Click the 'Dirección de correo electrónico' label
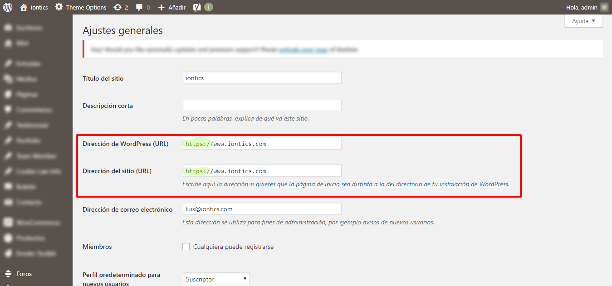This screenshot has width=612, height=286. click(127, 209)
